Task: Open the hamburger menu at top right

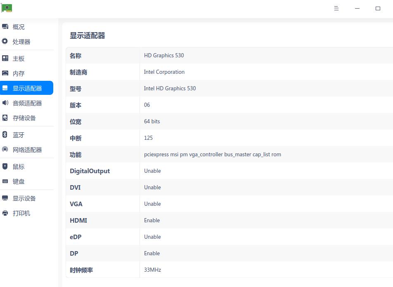Action: pos(336,8)
